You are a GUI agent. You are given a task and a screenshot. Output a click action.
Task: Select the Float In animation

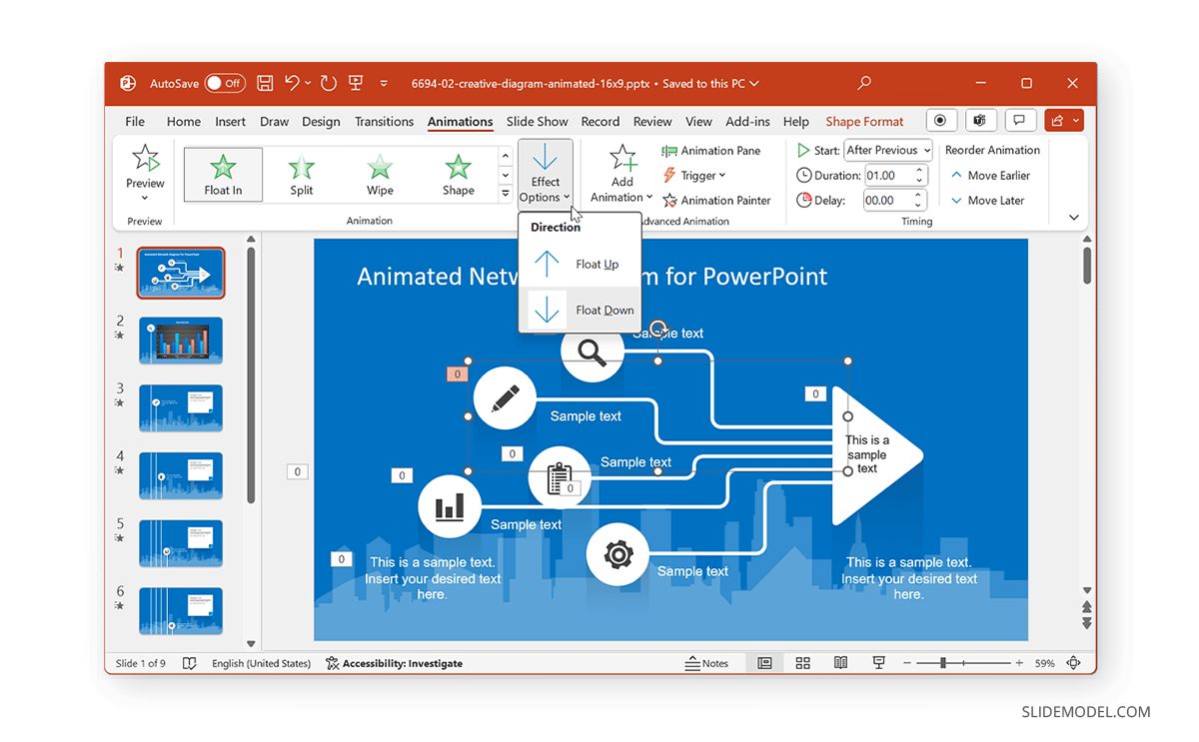click(223, 175)
